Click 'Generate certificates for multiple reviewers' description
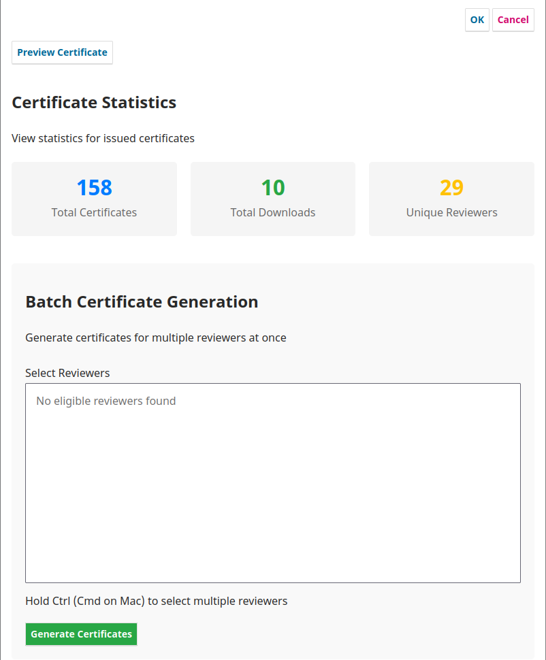Screen dimensions: 546x660 click(x=155, y=338)
